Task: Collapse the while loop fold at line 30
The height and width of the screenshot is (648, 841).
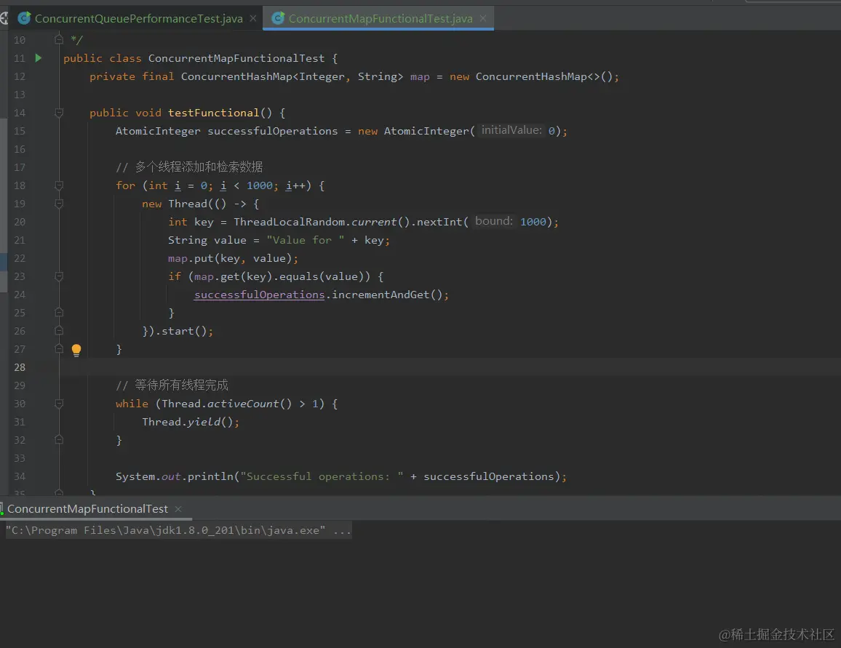Action: pos(59,404)
